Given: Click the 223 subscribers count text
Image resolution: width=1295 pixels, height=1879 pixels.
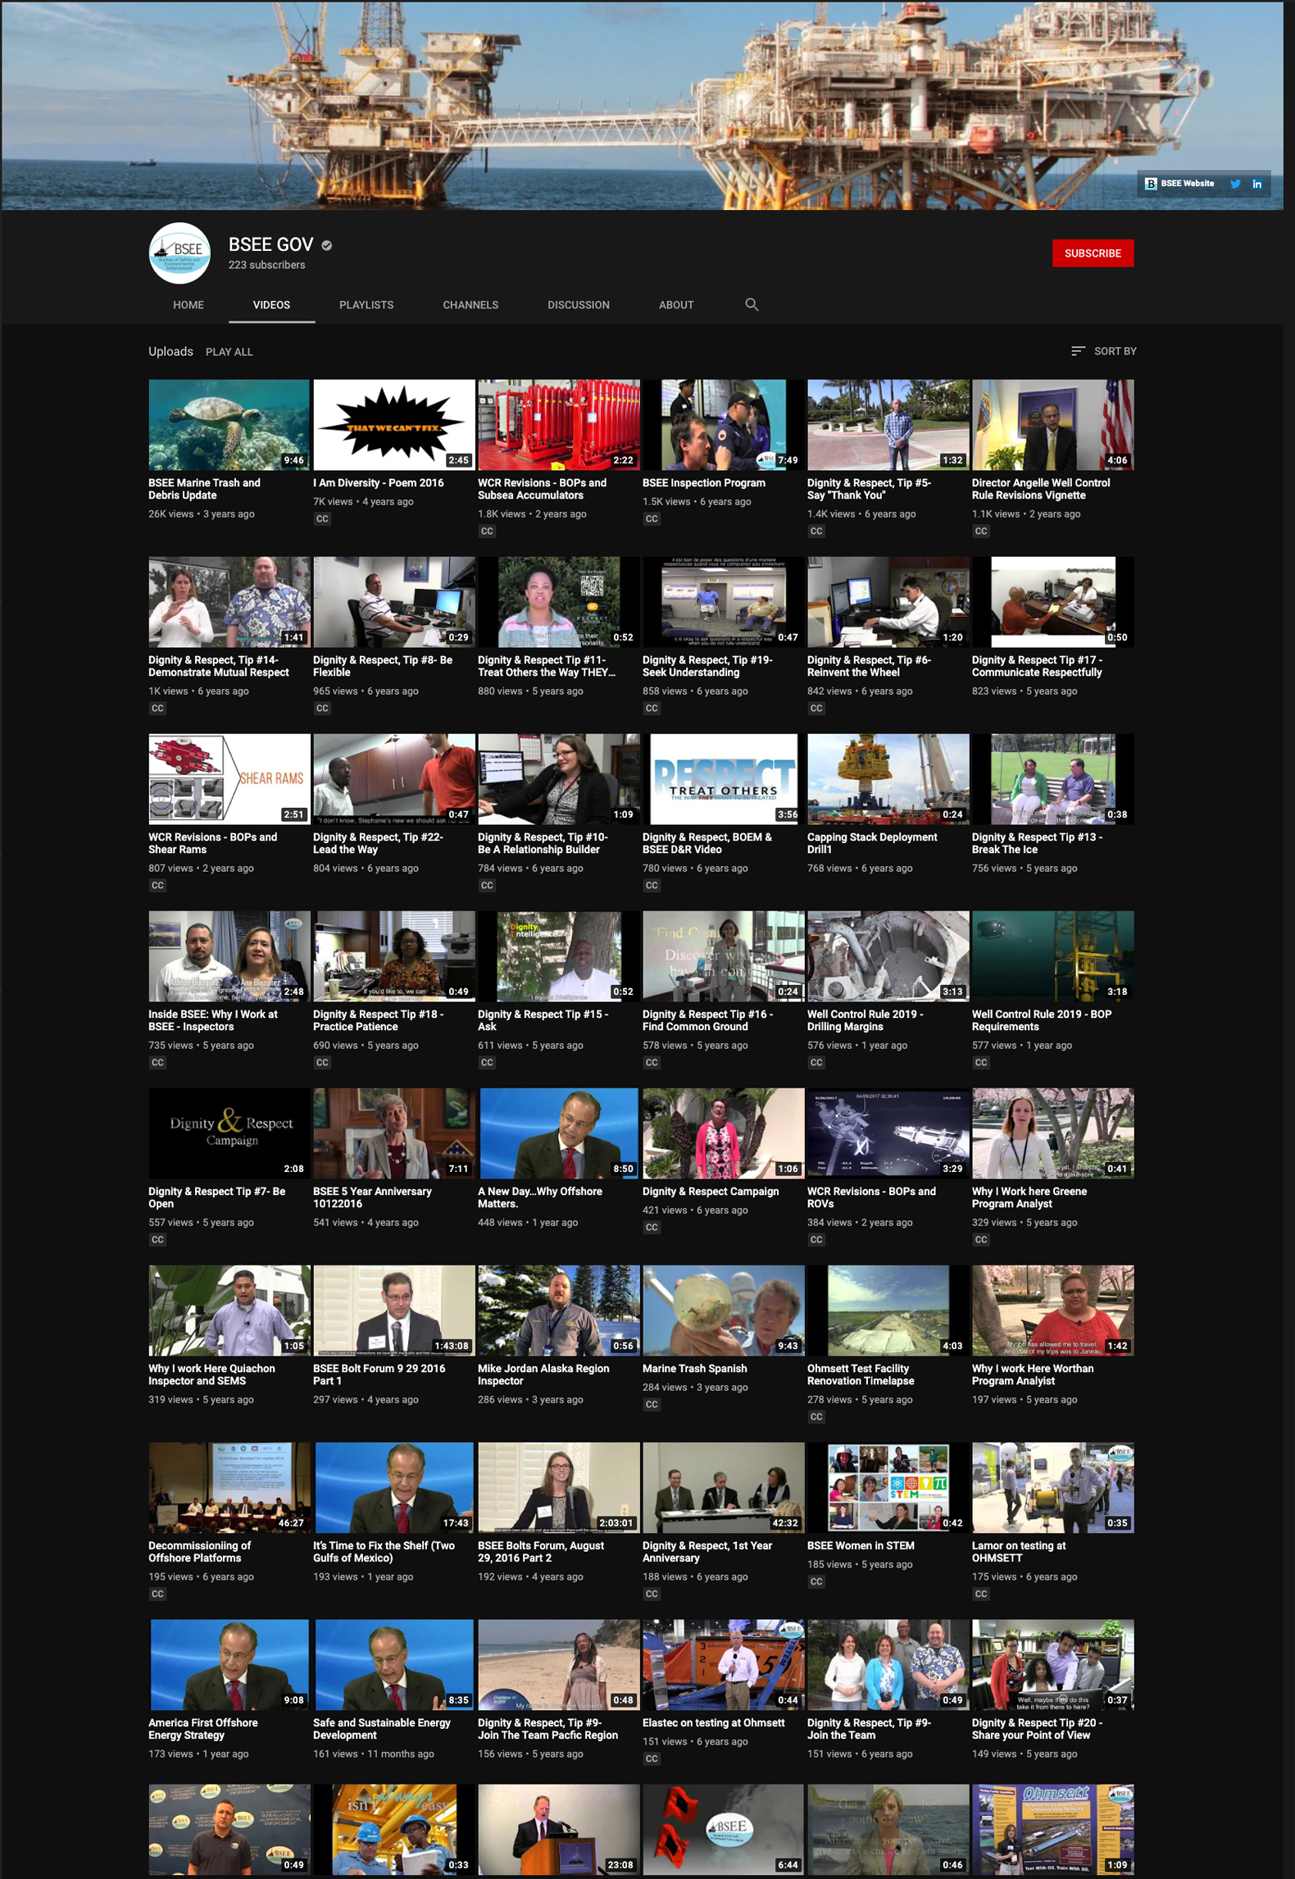Looking at the screenshot, I should (266, 265).
